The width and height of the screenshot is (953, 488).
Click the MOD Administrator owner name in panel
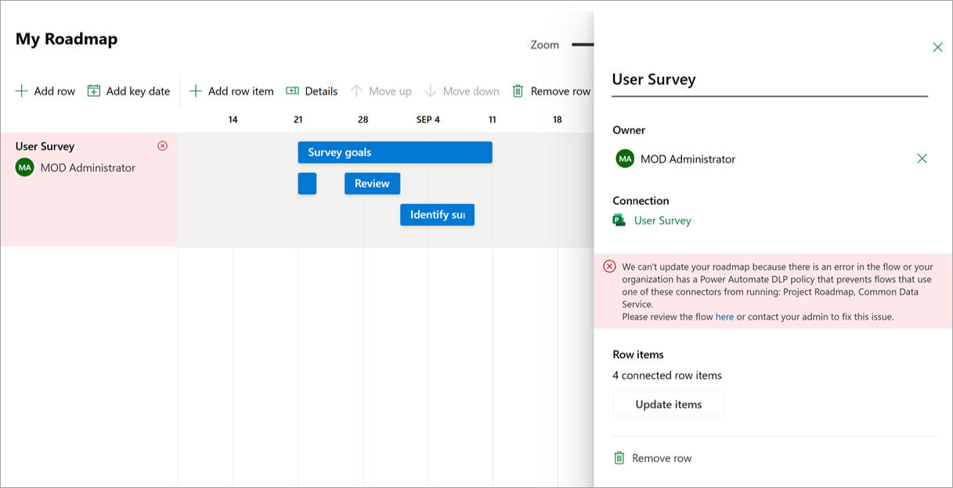click(688, 159)
